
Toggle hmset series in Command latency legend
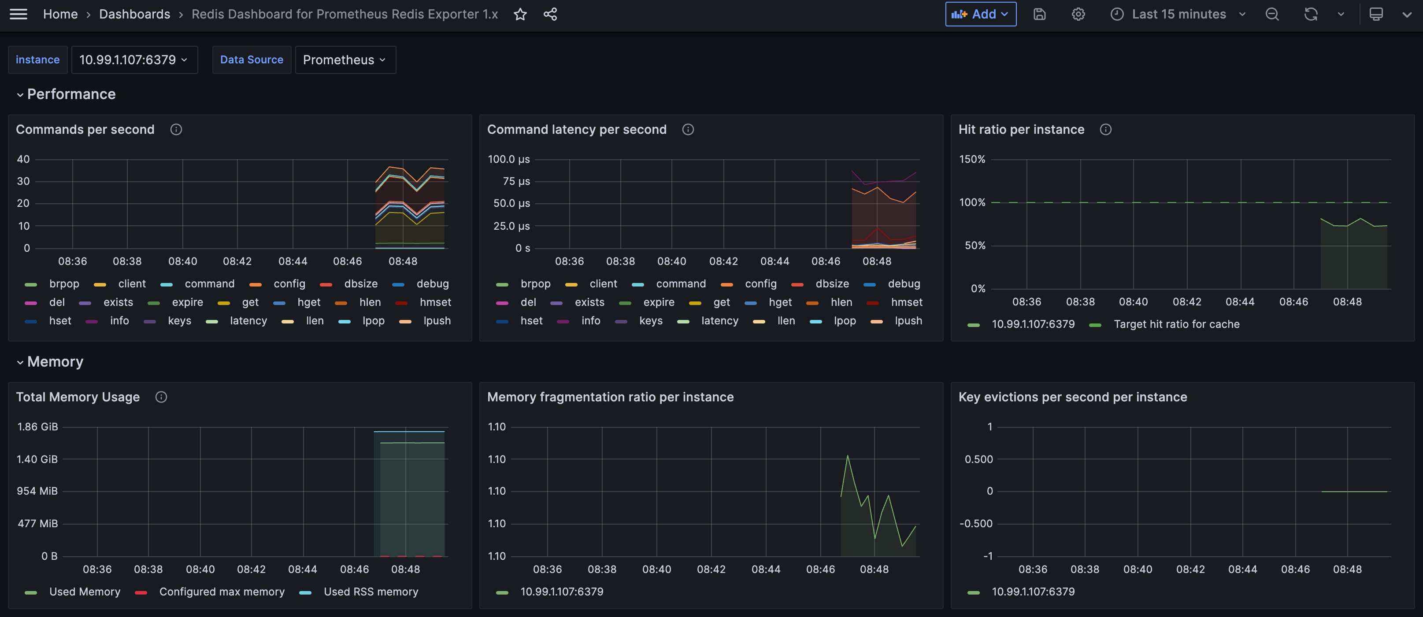(x=907, y=302)
